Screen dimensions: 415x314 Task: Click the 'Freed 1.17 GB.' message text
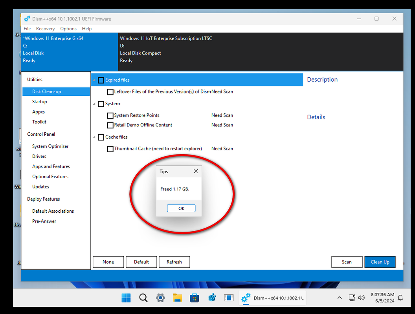(174, 189)
